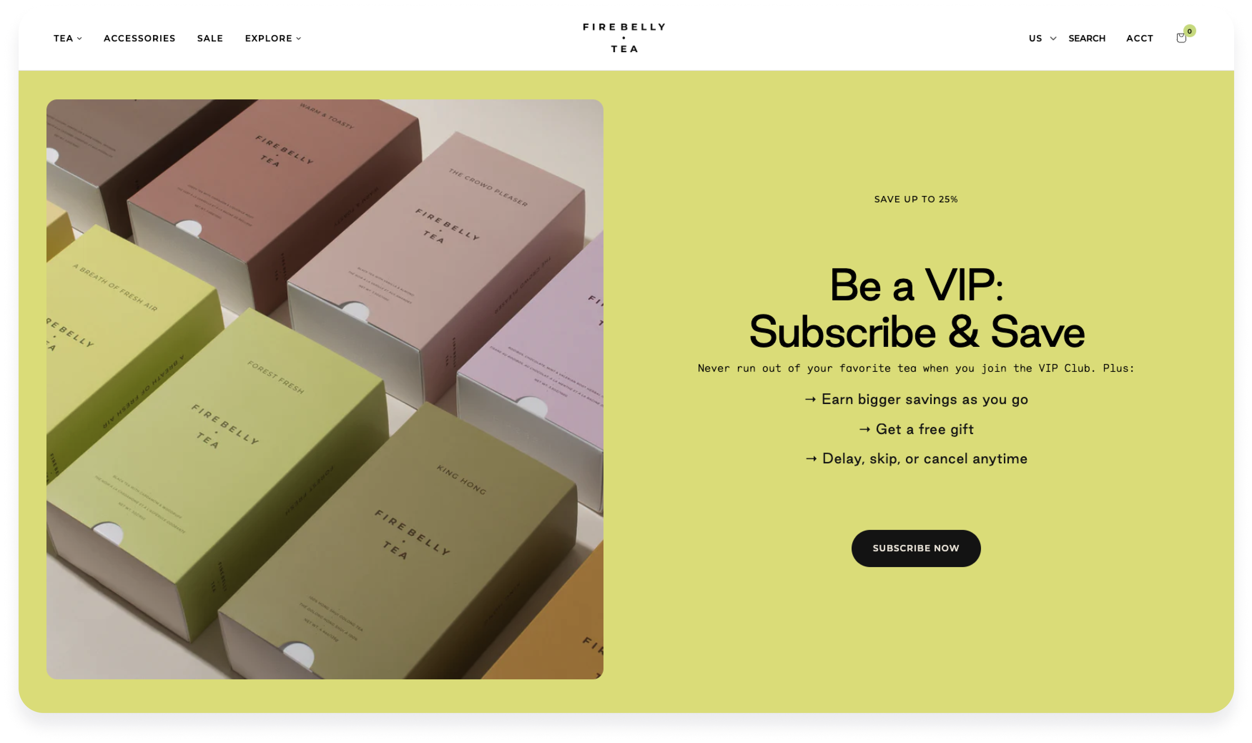Image resolution: width=1252 pixels, height=743 pixels.
Task: Click the Be a VIP heading
Action: point(917,309)
